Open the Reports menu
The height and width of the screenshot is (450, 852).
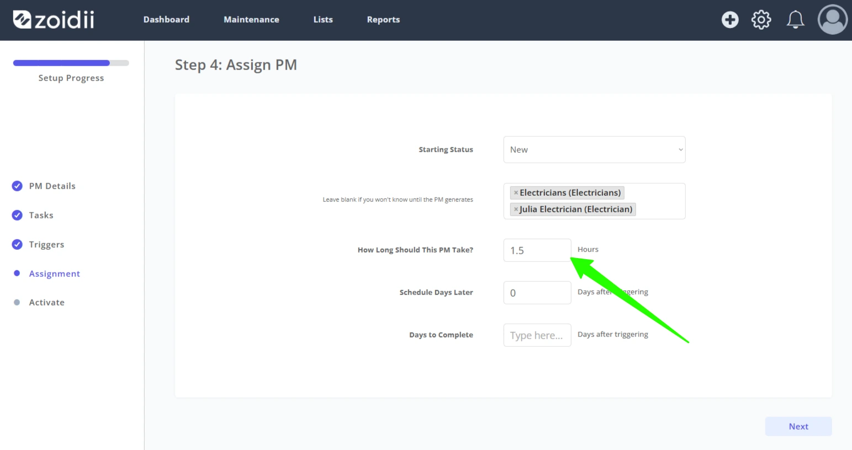point(383,20)
